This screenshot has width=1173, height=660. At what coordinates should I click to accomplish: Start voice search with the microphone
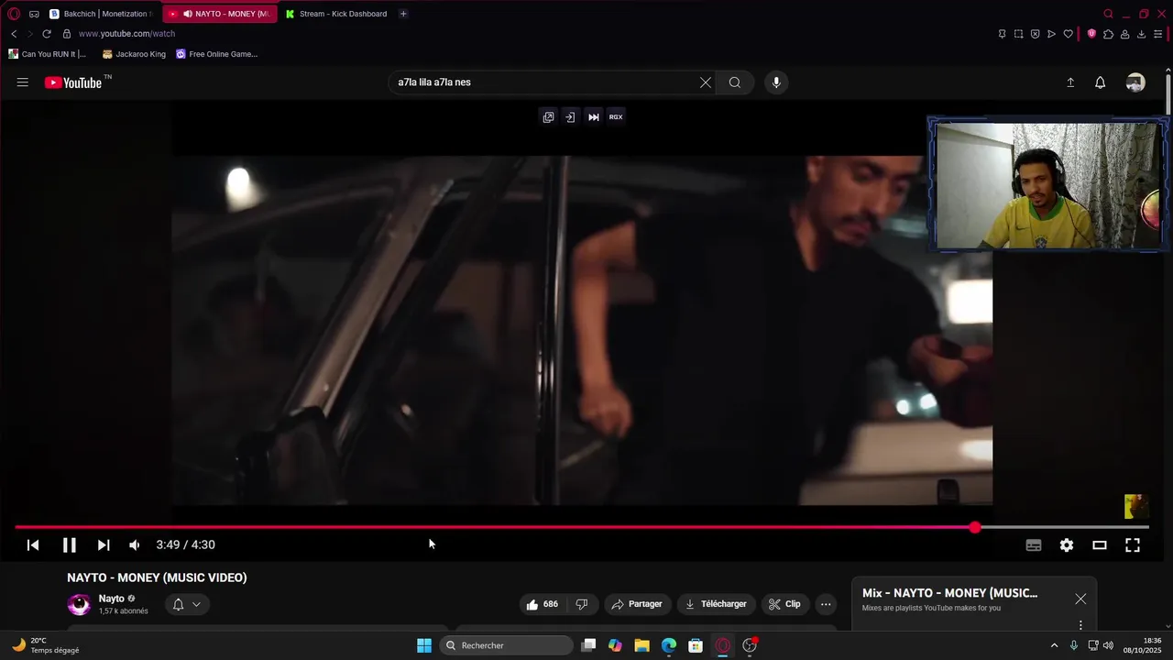pos(776,82)
